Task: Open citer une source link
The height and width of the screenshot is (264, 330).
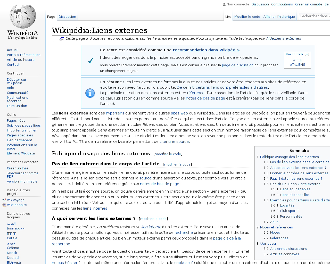Action: [x=174, y=142]
